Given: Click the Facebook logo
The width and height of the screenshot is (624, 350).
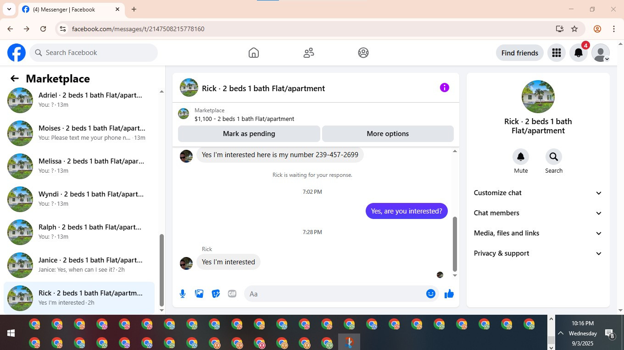Looking at the screenshot, I should click(x=17, y=53).
